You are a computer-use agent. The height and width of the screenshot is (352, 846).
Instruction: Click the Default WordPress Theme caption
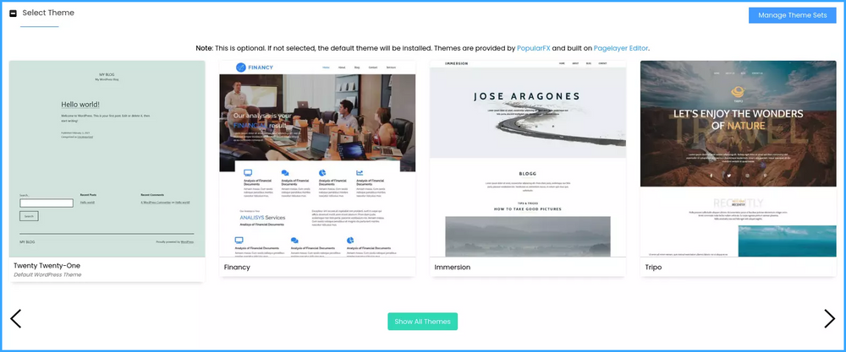(47, 274)
